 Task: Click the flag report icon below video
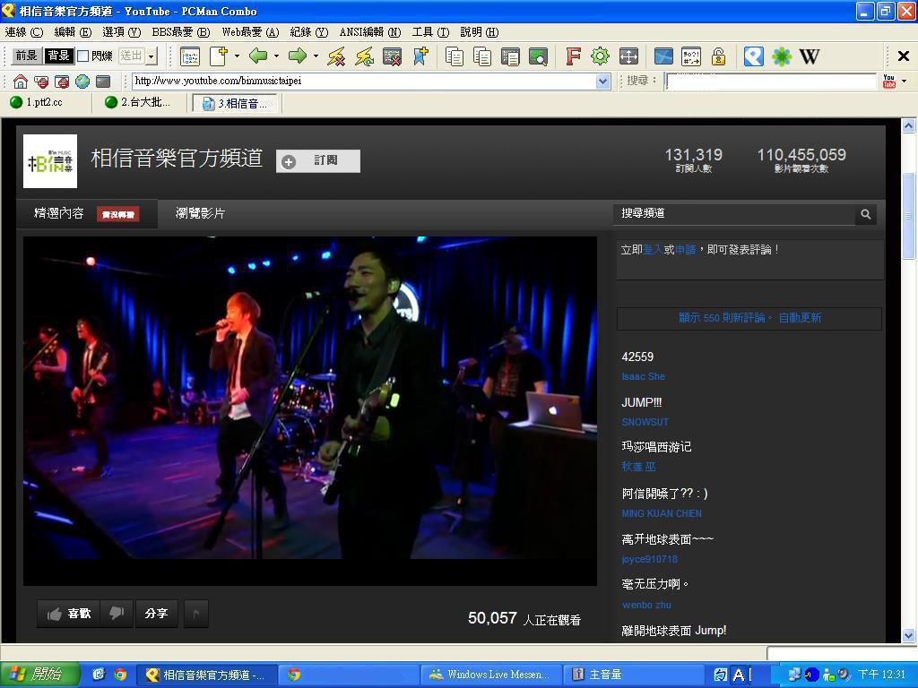click(x=196, y=614)
